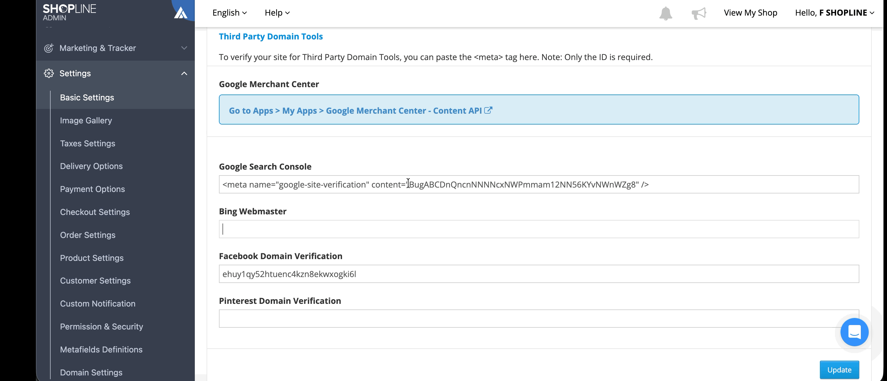Click the Facebook Domain Verification label
The image size is (887, 381).
pyautogui.click(x=281, y=256)
